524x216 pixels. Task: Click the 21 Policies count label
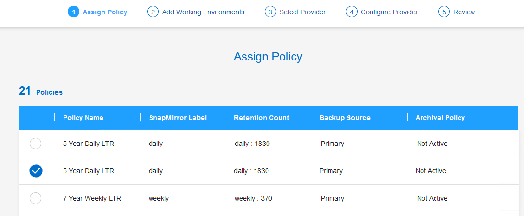coord(40,91)
